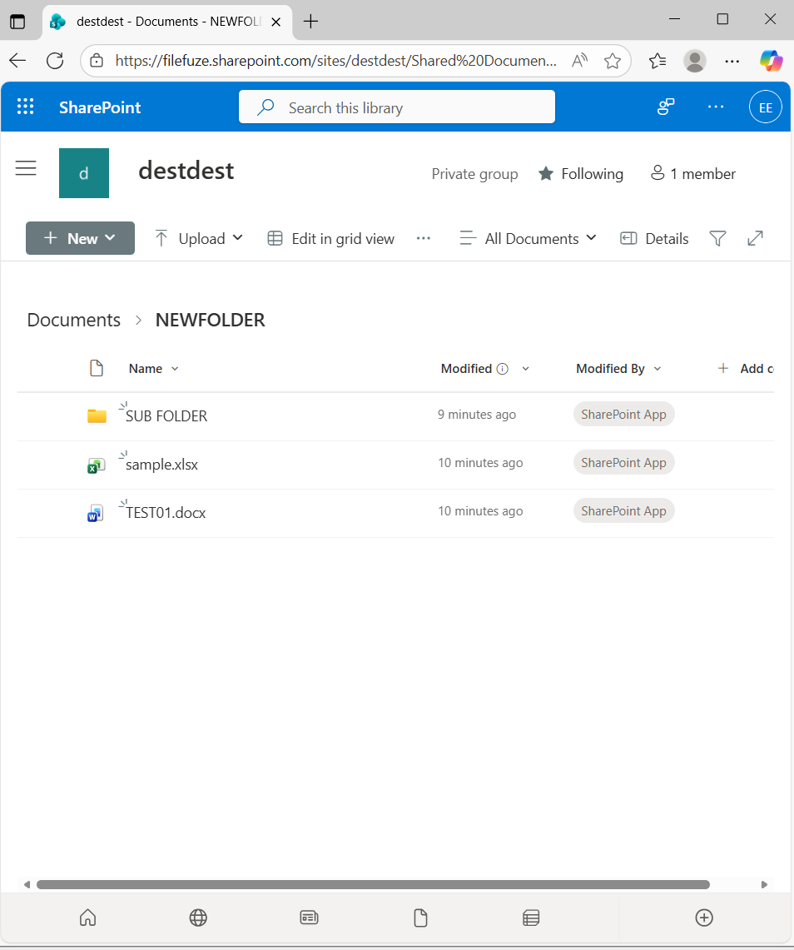Open the sample.xlsx file
This screenshot has height=950, width=794.
click(161, 465)
